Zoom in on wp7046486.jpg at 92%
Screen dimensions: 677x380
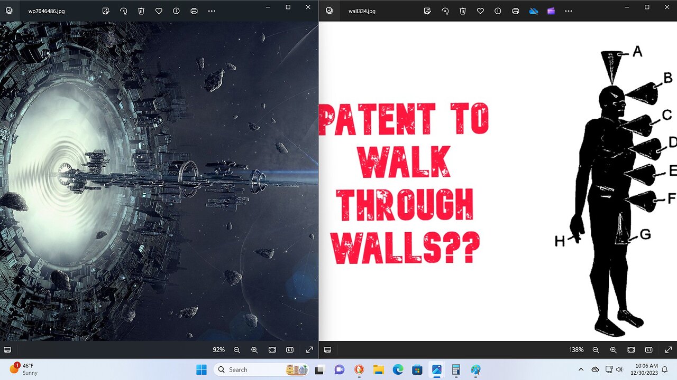254,350
